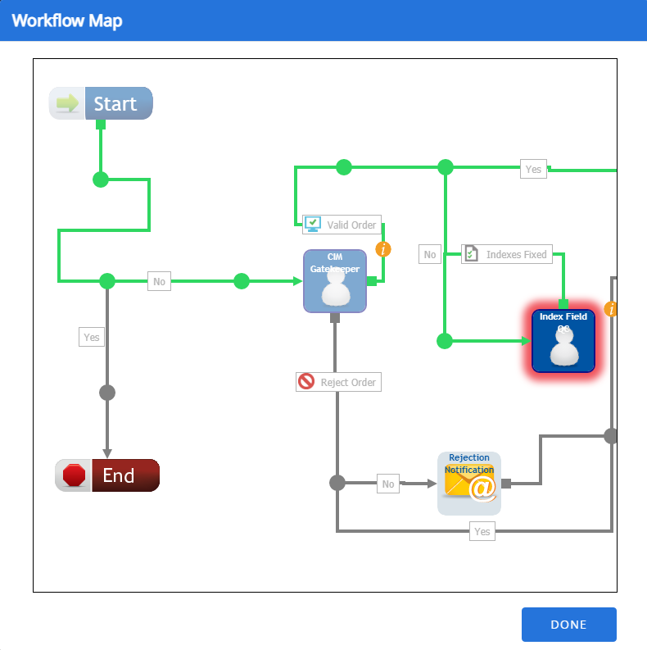Screen dimensions: 647x650
Task: Click orange info icon beside CIM Gatekeeper
Action: 383,249
